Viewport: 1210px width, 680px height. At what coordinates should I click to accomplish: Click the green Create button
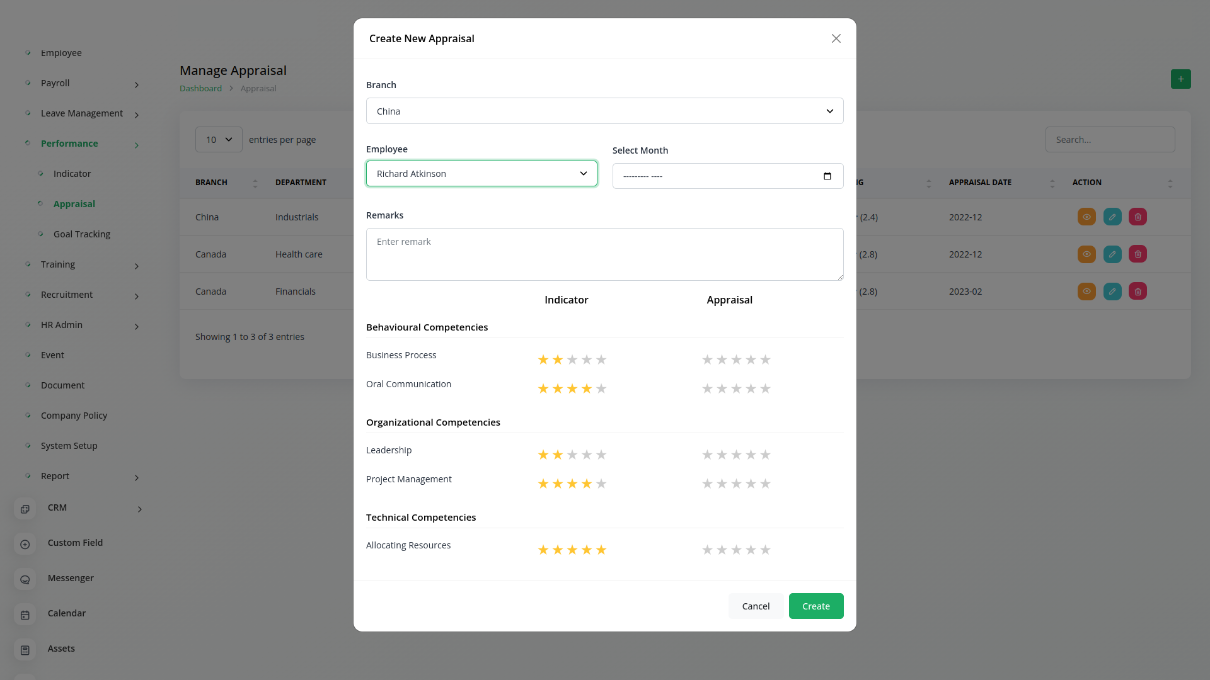[x=815, y=606]
